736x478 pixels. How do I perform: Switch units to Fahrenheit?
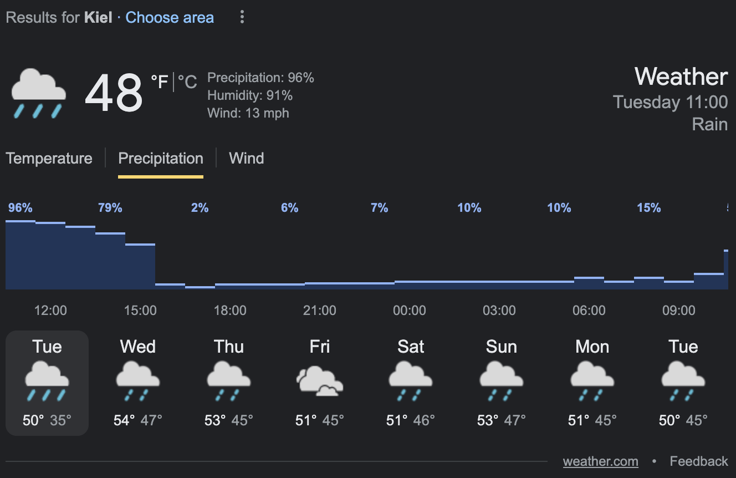[x=159, y=82]
